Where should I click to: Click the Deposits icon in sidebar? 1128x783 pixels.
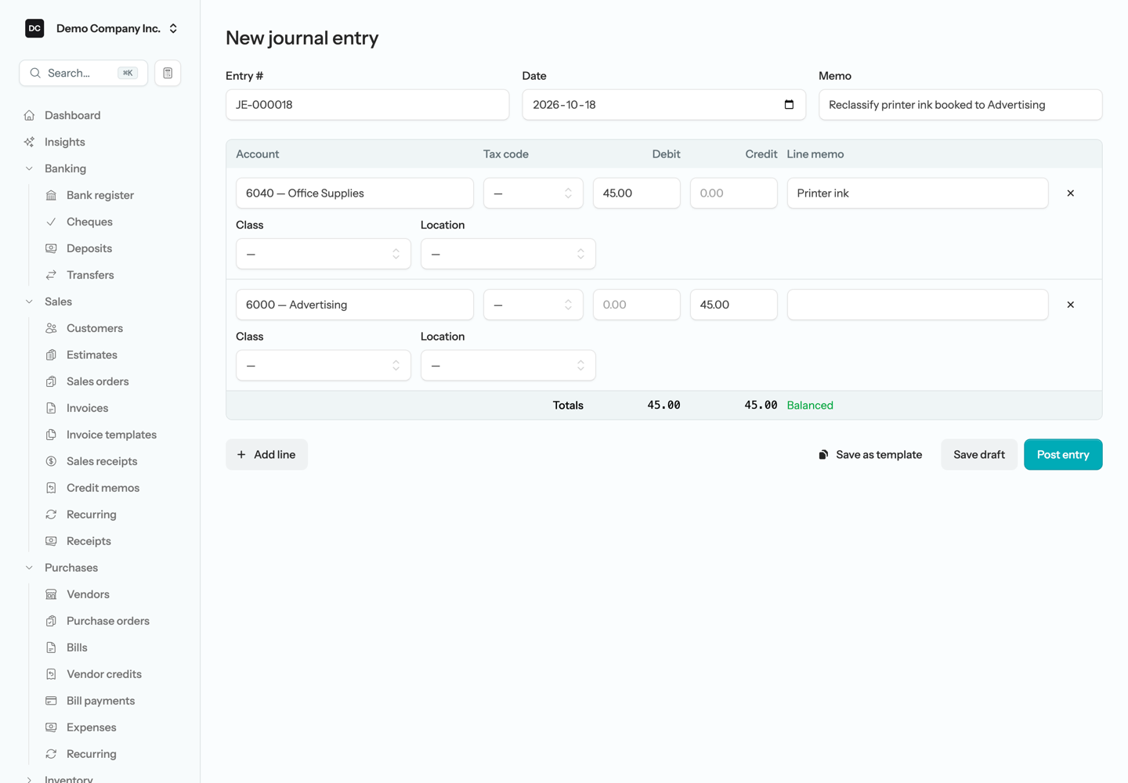click(51, 248)
